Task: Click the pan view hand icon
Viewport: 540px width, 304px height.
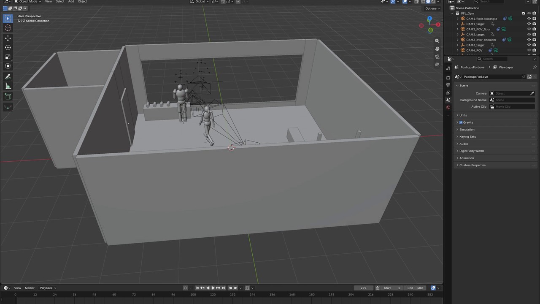Action: (x=437, y=49)
